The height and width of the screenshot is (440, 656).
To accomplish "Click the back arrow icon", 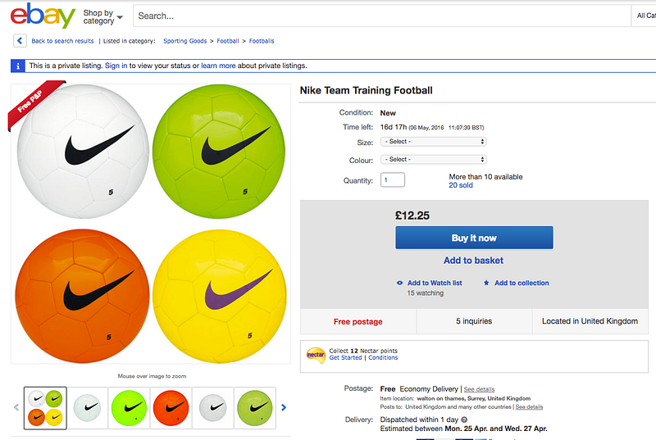I will click(19, 41).
